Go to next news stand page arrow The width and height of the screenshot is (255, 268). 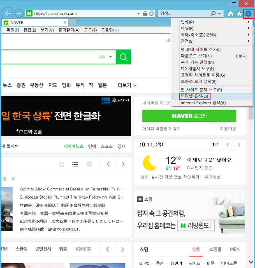pyautogui.click(x=123, y=164)
